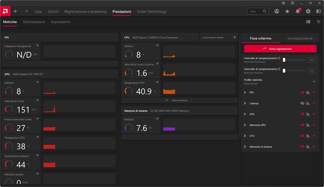This screenshot has height=187, width=324.
Task: Click plus on CPU Utilizzo tile
Action: point(157,45)
